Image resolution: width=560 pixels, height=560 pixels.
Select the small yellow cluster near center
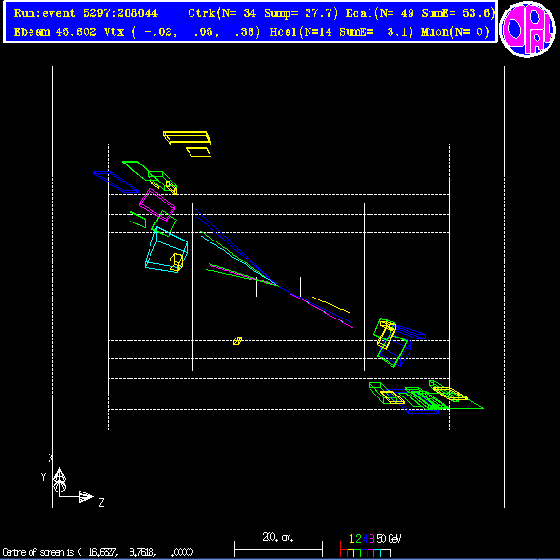(x=237, y=340)
